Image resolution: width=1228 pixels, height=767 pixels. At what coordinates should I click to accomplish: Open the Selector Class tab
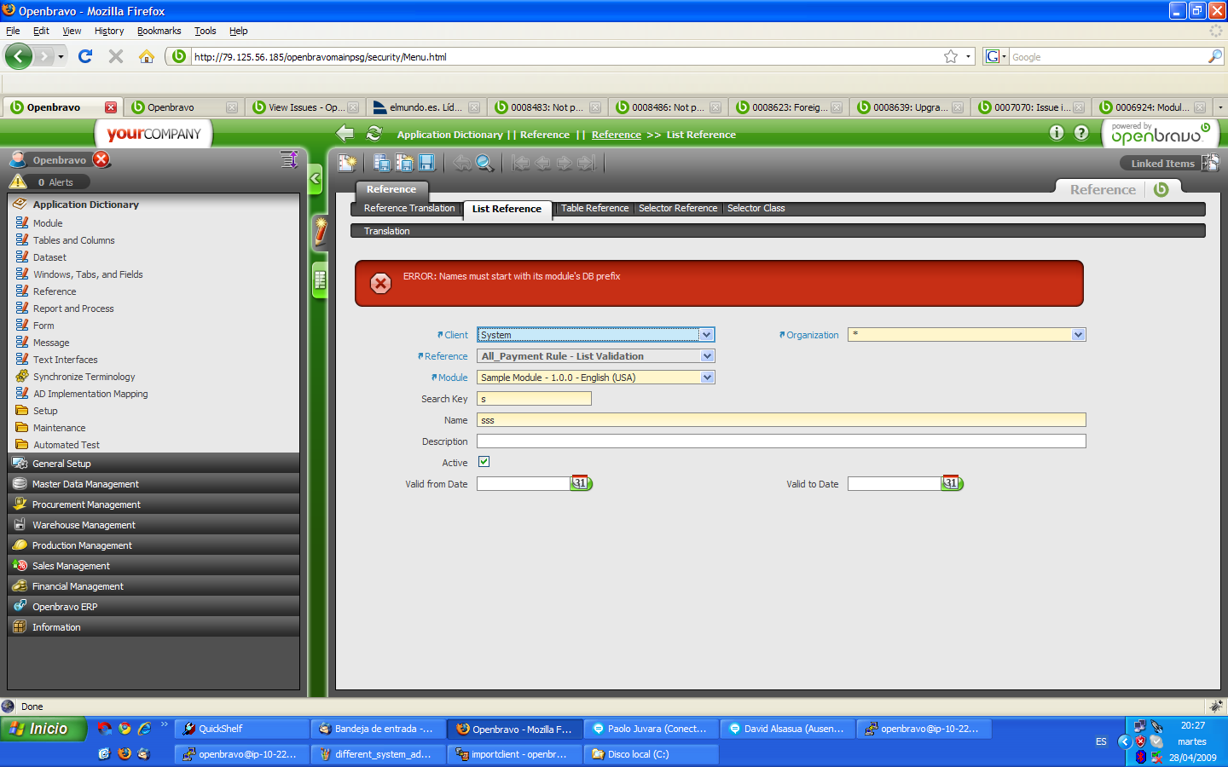tap(756, 208)
